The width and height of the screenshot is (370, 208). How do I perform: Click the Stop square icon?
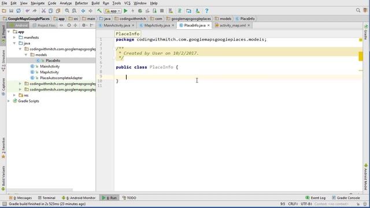162,11
